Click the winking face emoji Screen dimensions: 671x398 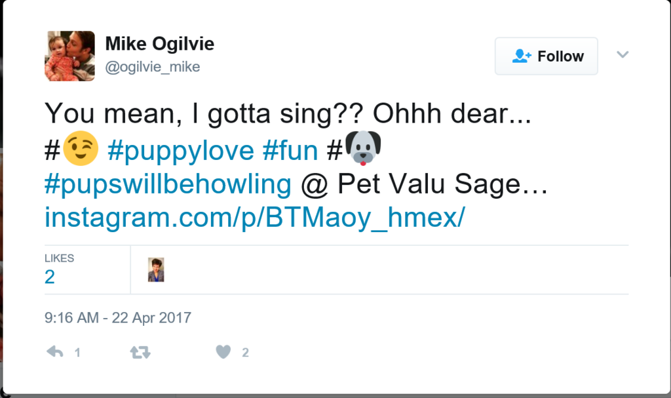click(x=81, y=148)
